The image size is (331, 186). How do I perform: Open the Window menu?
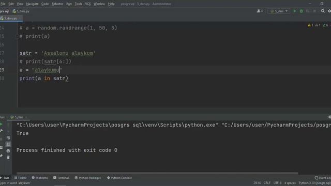pyautogui.click(x=99, y=4)
